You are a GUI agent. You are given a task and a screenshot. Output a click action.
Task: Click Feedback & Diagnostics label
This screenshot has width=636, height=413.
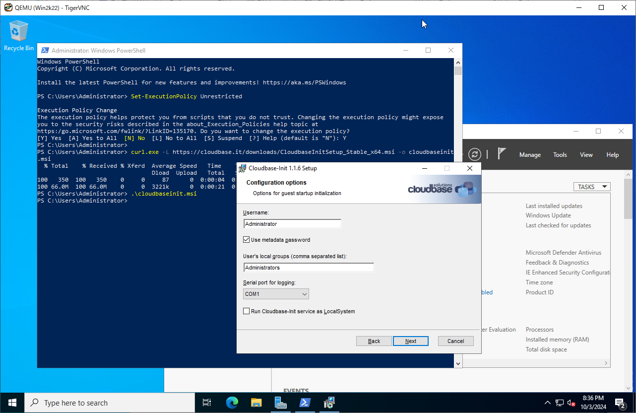pos(558,263)
